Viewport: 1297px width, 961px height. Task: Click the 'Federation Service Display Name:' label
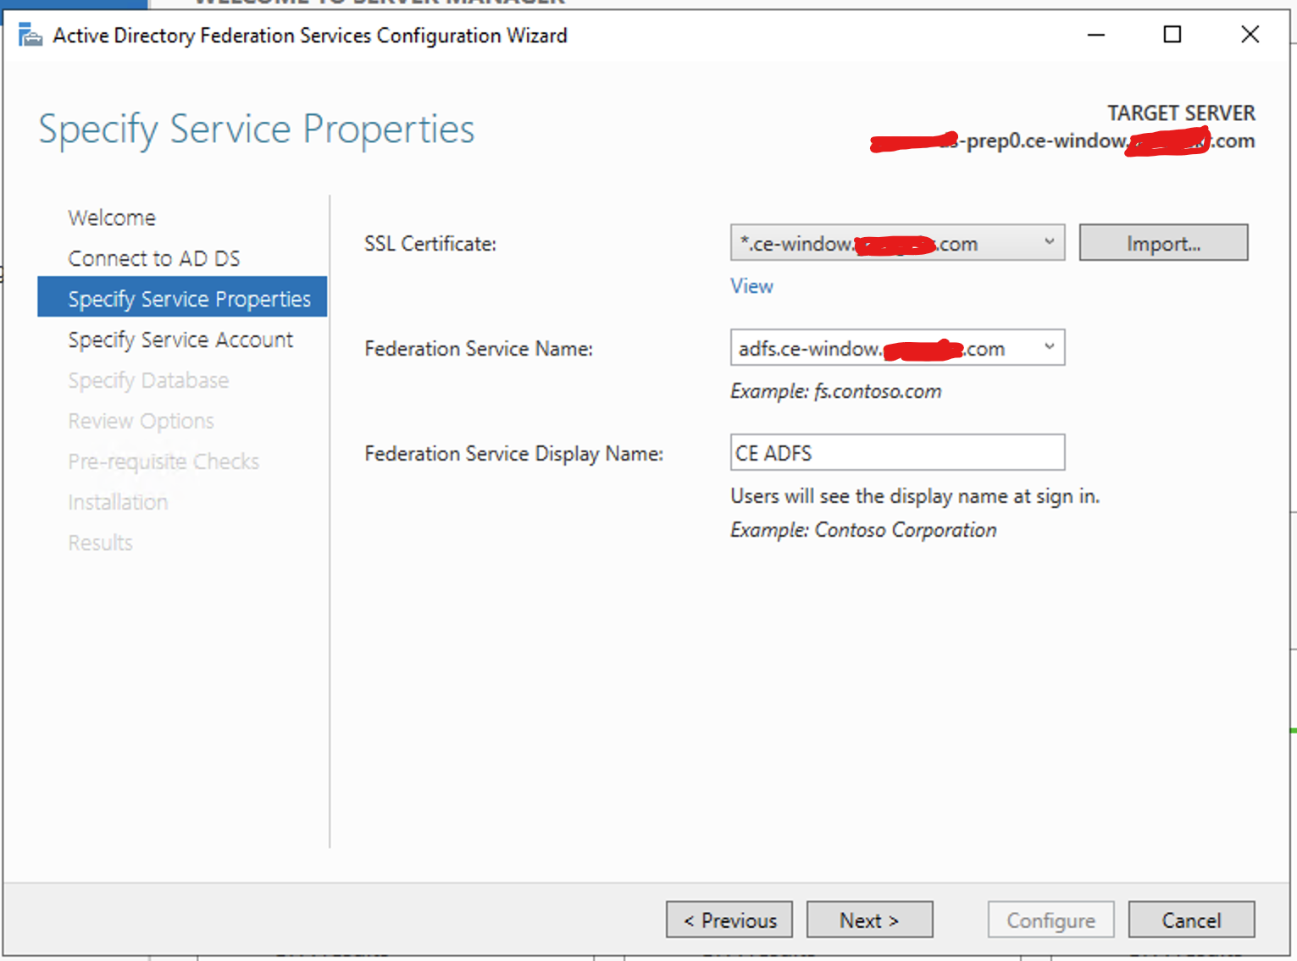(514, 454)
